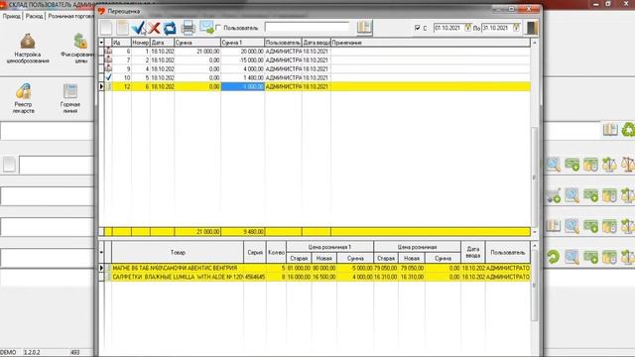Click the Примечание column header
Image resolution: width=635 pixels, height=357 pixels.
point(431,42)
